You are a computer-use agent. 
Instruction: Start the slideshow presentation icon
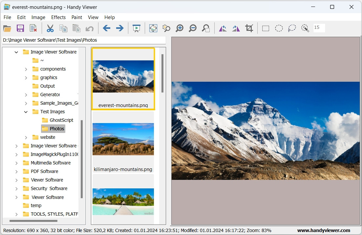[137, 28]
